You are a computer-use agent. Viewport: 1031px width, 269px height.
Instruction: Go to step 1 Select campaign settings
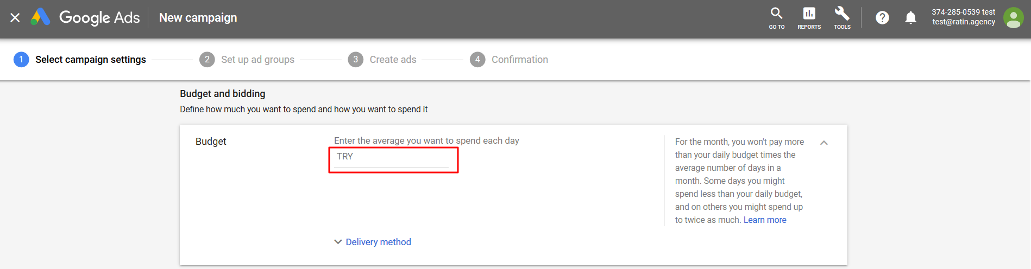pyautogui.click(x=90, y=60)
